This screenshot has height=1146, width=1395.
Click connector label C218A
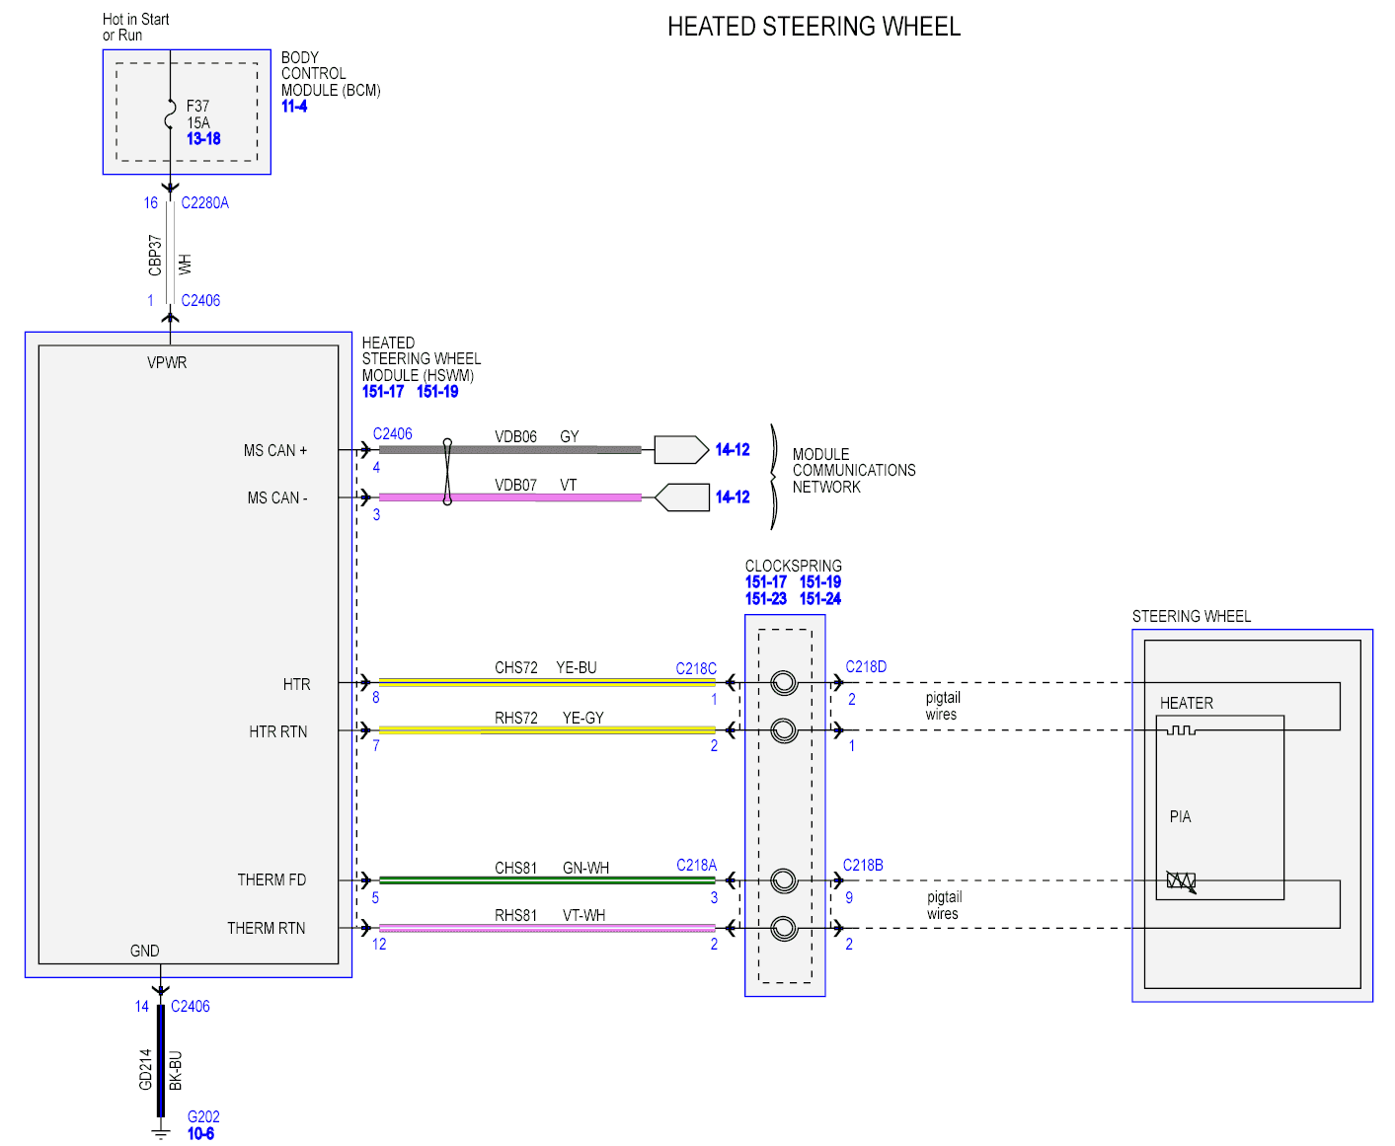point(696,866)
